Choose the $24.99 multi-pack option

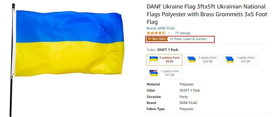click(x=202, y=60)
